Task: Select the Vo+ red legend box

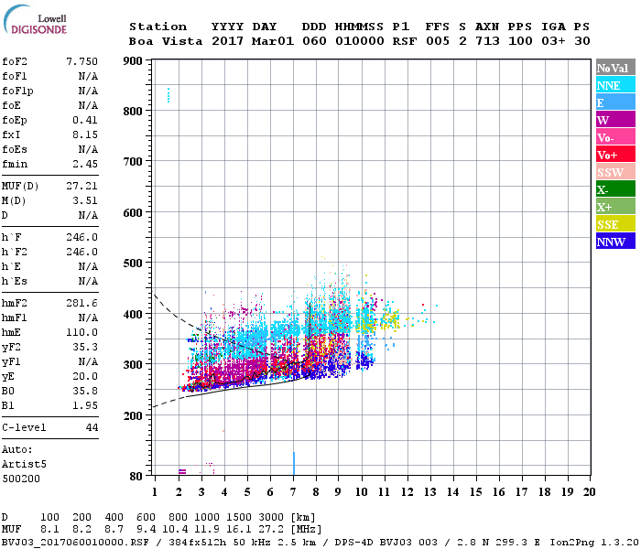Action: 614,155
